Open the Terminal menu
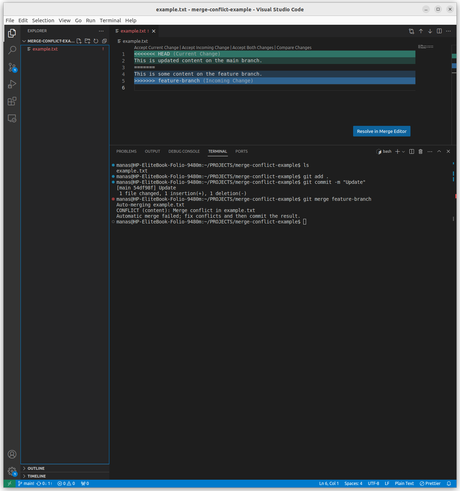 (110, 20)
